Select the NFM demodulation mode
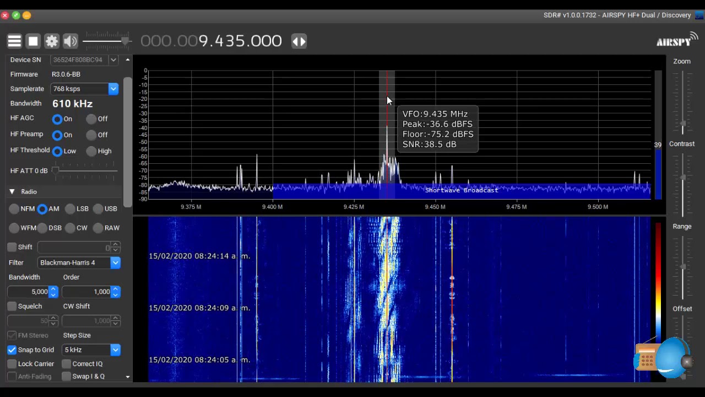 tap(14, 209)
